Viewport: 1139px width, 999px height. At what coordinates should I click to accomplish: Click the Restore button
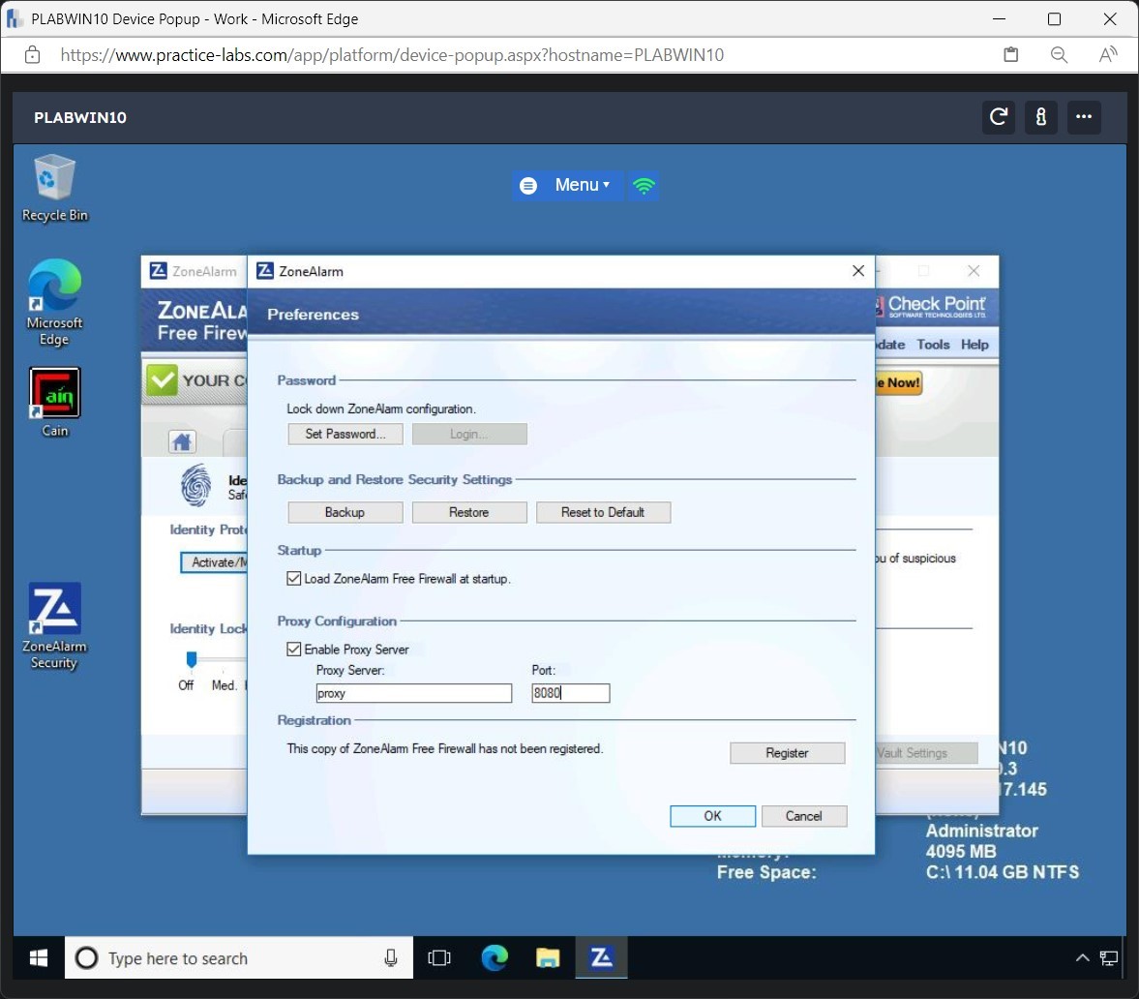(469, 512)
